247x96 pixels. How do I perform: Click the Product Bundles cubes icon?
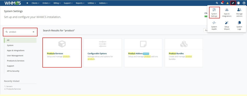click(184, 44)
